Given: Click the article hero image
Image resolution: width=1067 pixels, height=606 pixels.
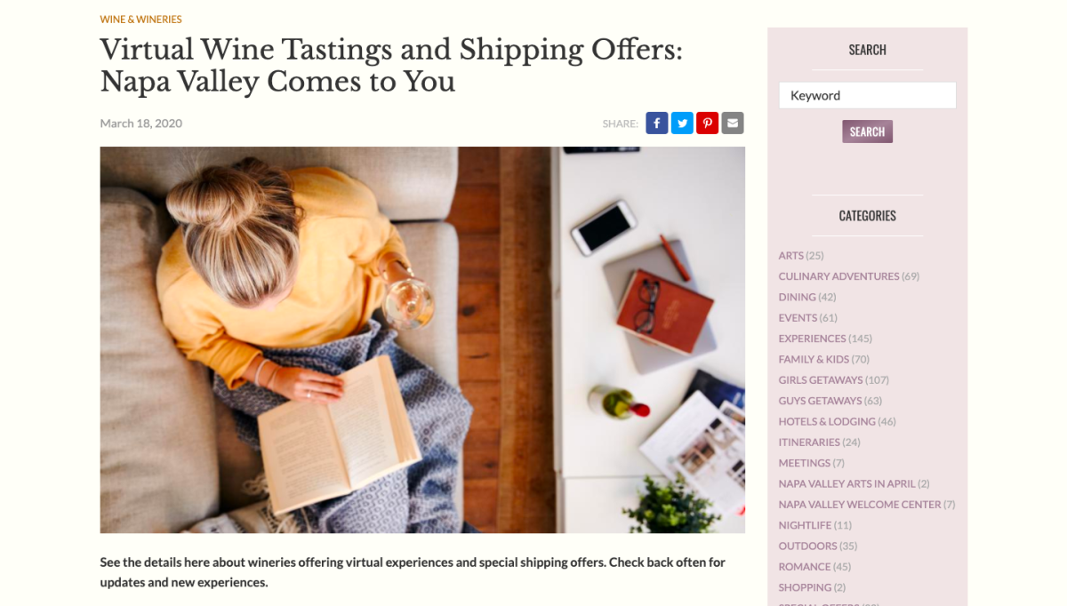Looking at the screenshot, I should [422, 339].
